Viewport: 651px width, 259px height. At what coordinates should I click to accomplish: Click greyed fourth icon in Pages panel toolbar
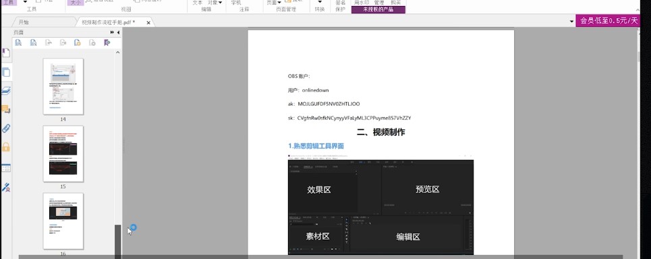[x=63, y=42]
